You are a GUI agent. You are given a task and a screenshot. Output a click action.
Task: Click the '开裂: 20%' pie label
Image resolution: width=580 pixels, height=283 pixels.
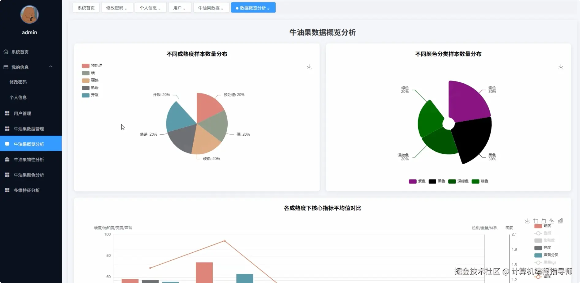coord(161,95)
